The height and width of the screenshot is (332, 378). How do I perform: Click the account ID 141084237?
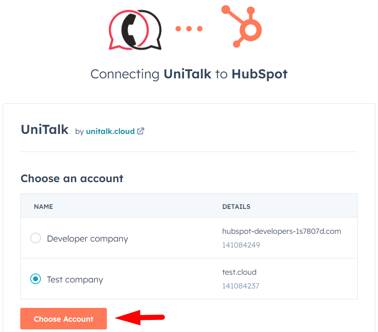(241, 286)
